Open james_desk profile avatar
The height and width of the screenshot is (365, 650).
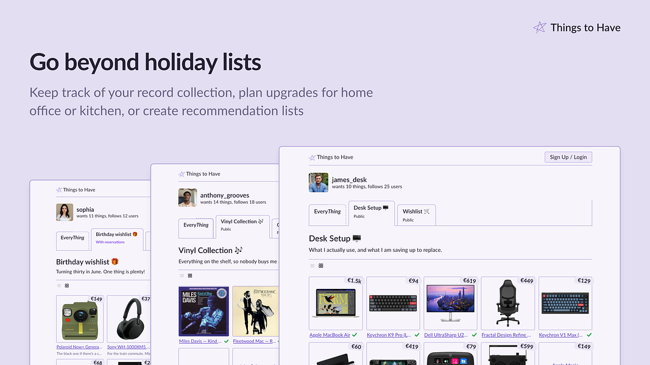tap(319, 182)
